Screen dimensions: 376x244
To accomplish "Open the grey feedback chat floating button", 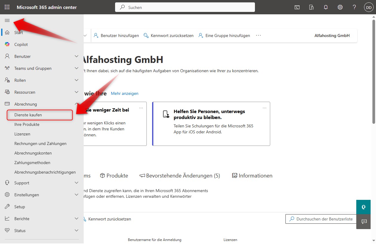I will (x=363, y=222).
